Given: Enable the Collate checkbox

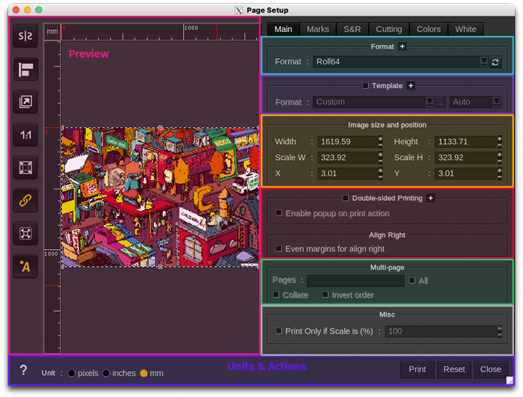Looking at the screenshot, I should click(276, 295).
